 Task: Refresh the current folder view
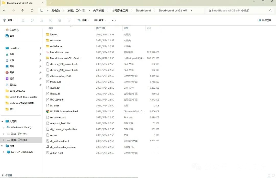click(x=32, y=10)
